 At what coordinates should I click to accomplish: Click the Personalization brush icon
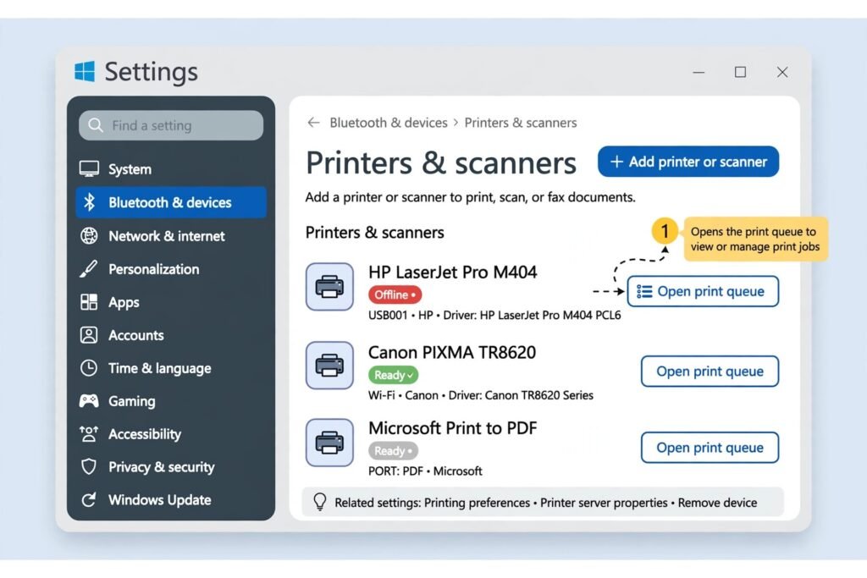click(88, 269)
